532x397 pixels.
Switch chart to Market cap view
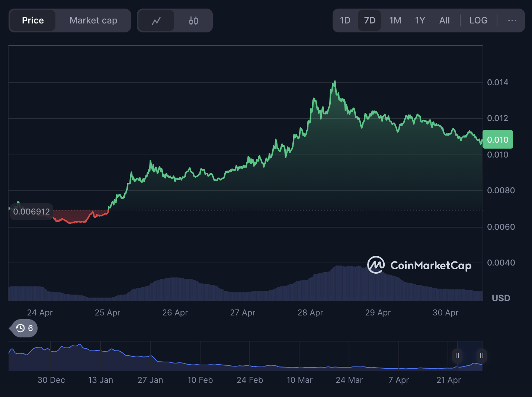click(93, 20)
